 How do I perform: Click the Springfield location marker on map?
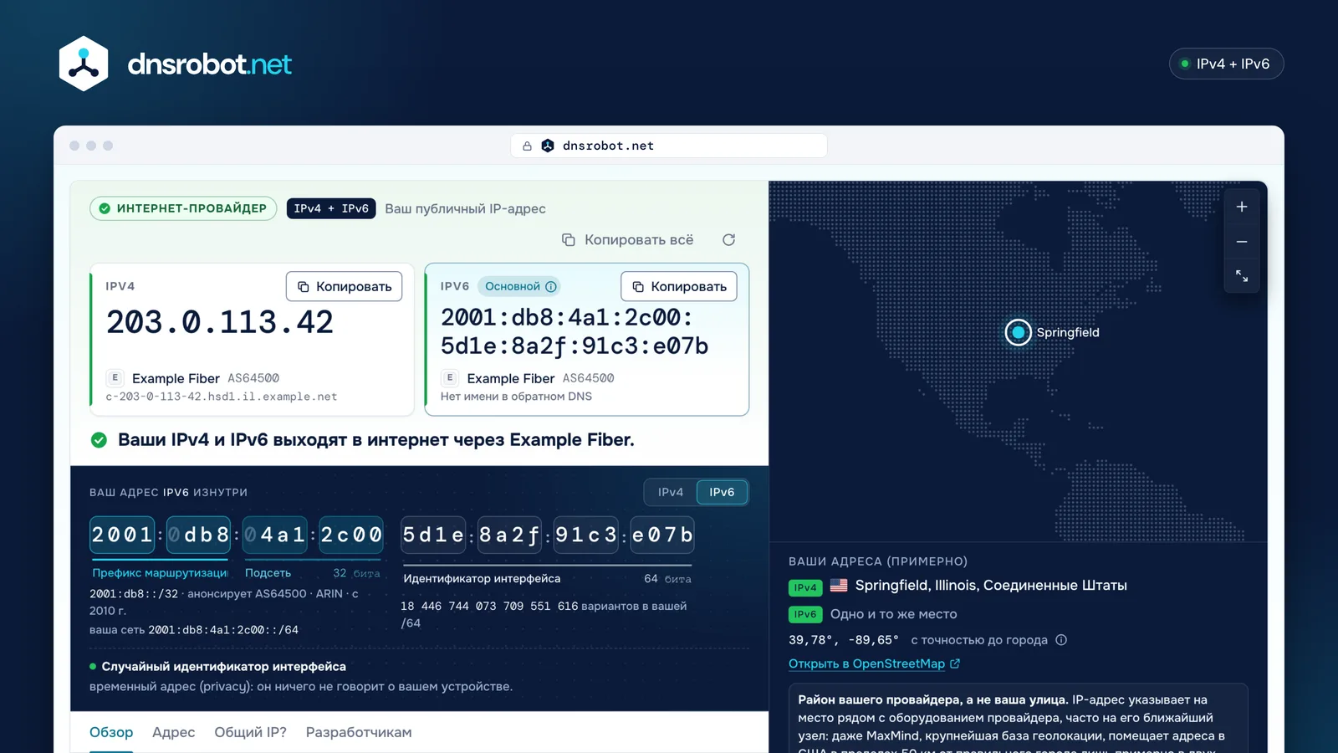(x=1018, y=332)
